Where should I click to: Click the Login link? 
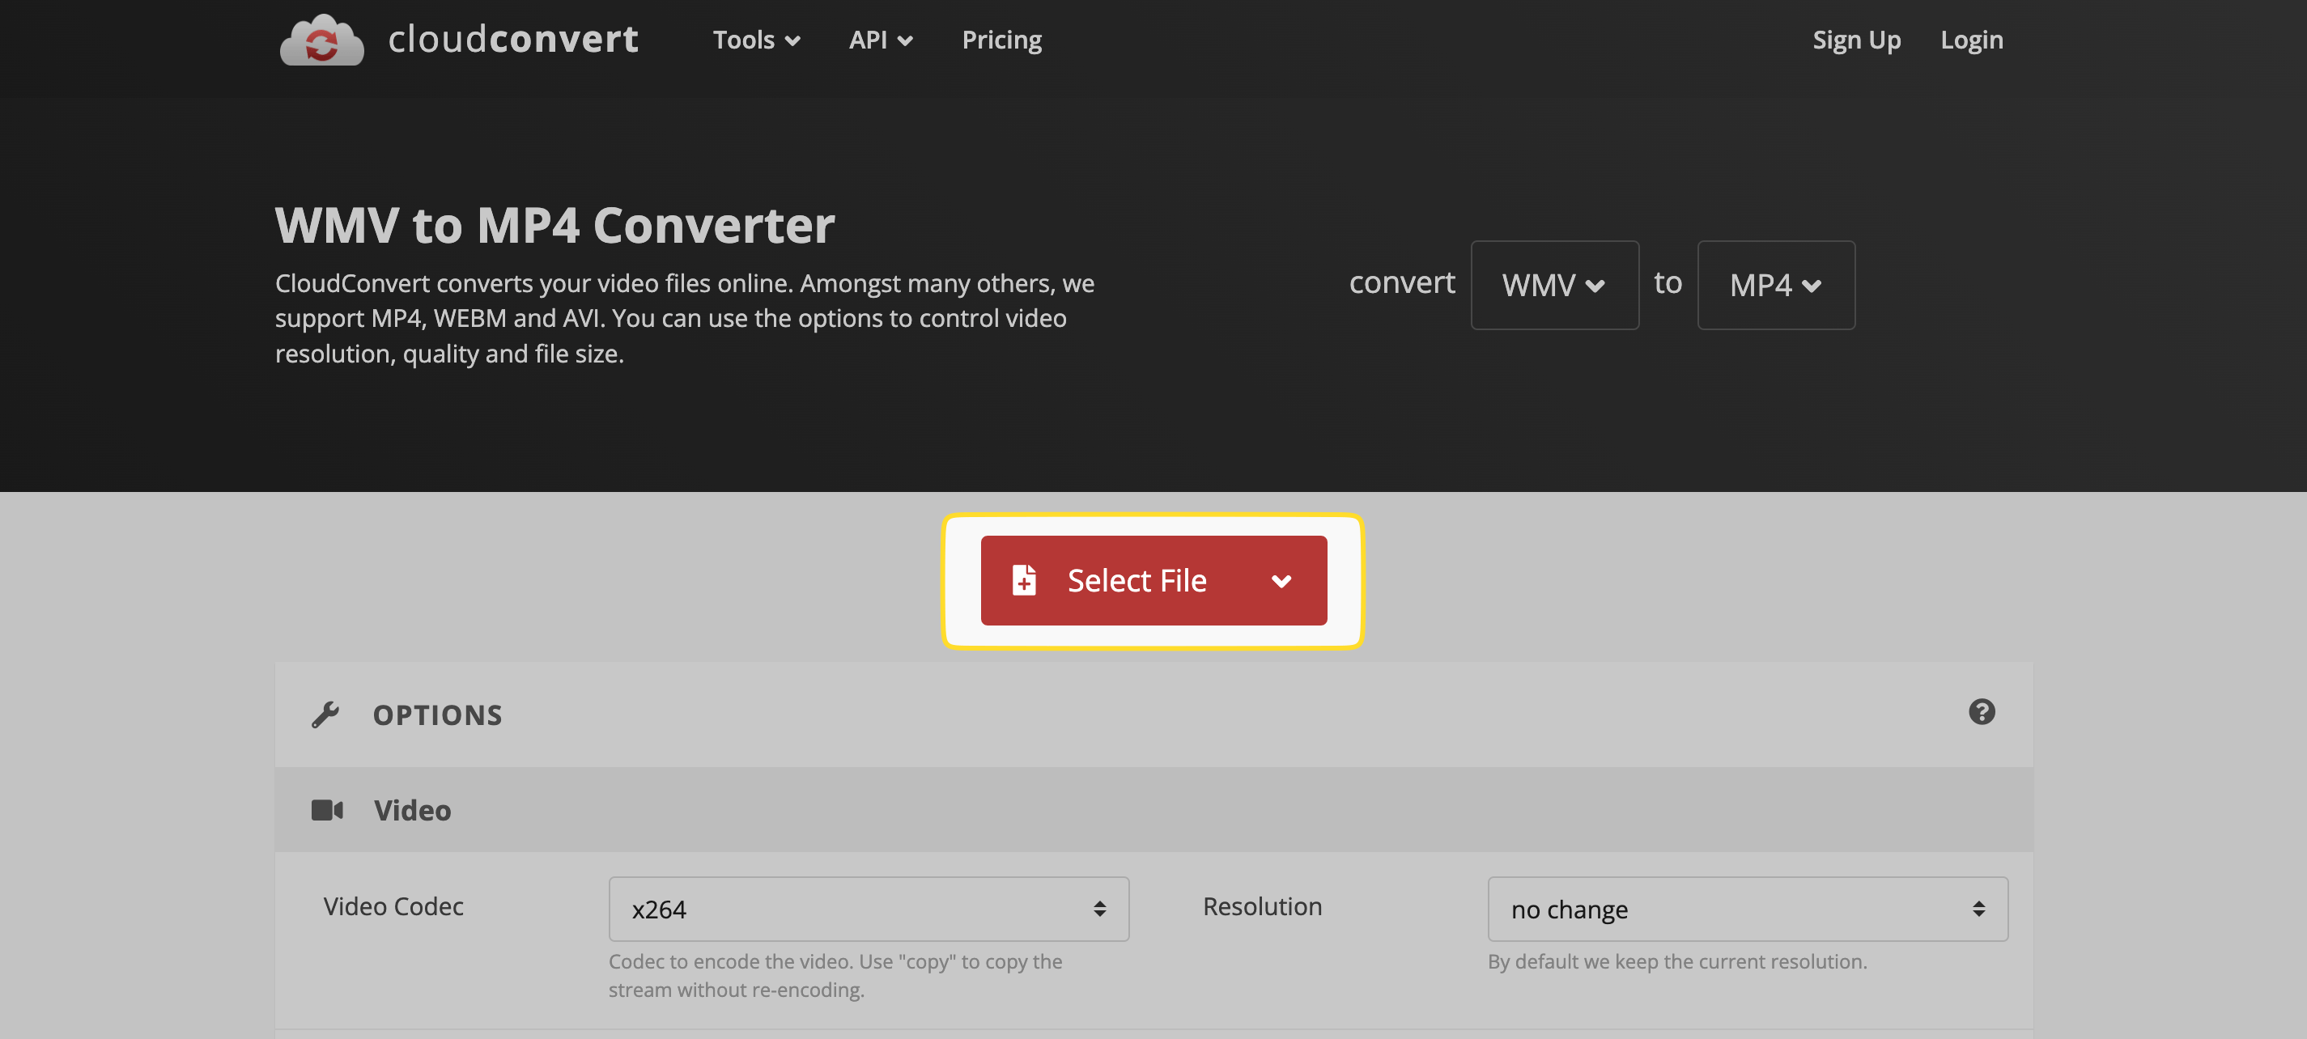[x=1971, y=40]
